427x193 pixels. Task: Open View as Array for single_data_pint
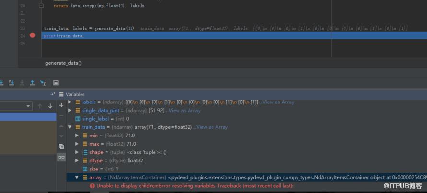pos(185,110)
